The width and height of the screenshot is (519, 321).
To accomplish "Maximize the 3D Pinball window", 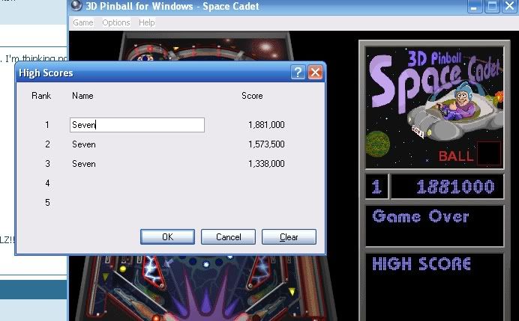I will [x=492, y=6].
